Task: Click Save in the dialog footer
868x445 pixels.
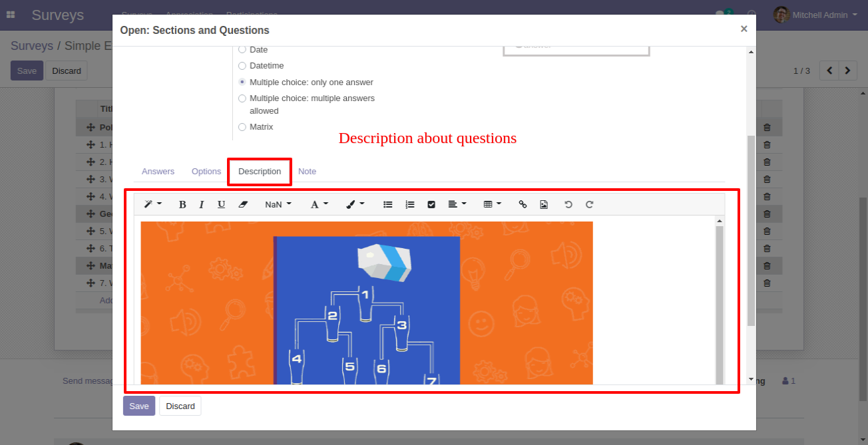Action: pos(139,406)
